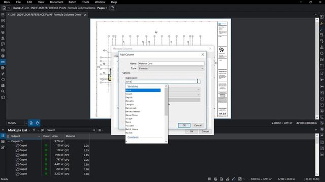Toggle Snap to Markup in the status bar
This screenshot has width=325, height=182.
[227, 179]
